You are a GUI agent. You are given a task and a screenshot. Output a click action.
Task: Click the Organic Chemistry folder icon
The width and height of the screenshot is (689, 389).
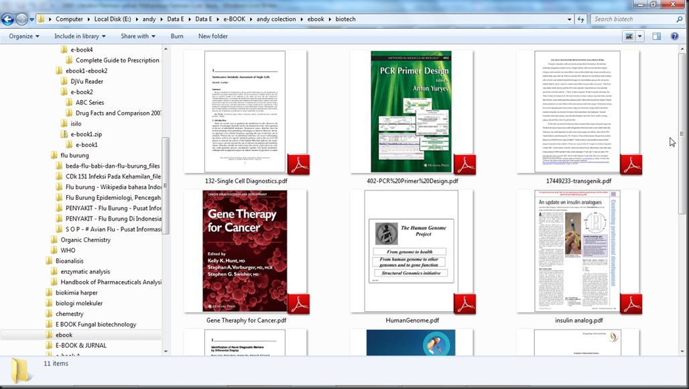point(54,239)
